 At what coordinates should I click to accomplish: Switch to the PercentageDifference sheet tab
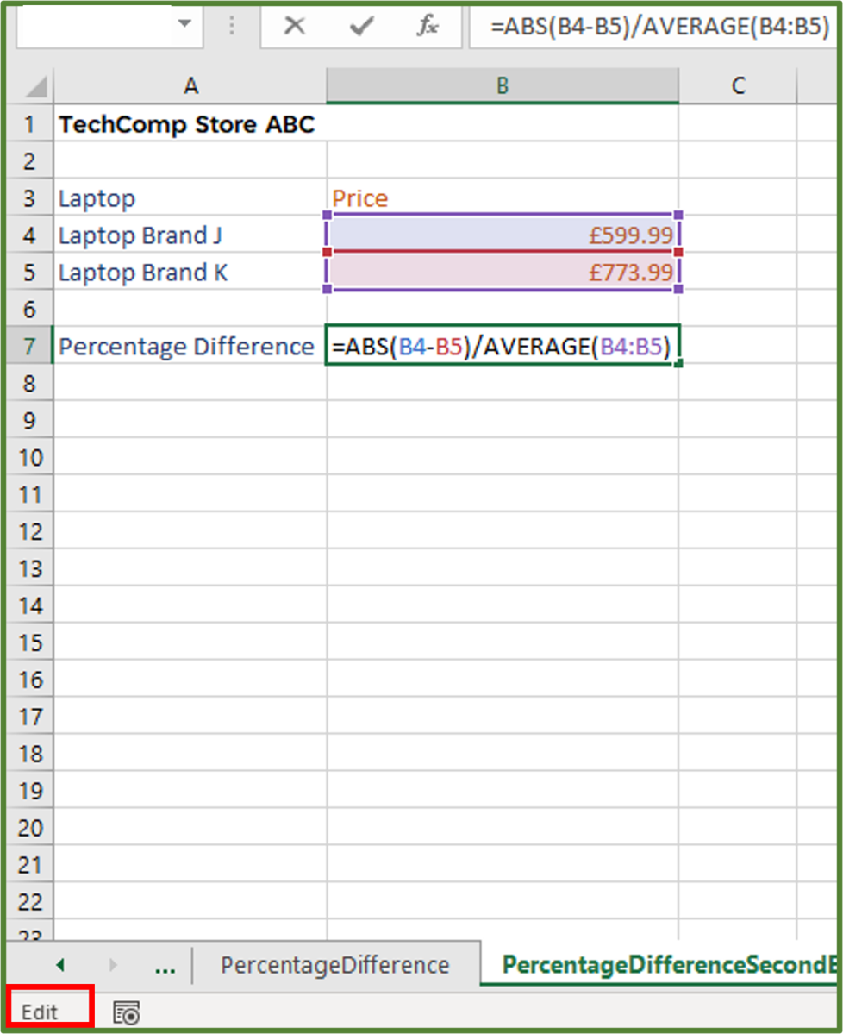point(334,965)
